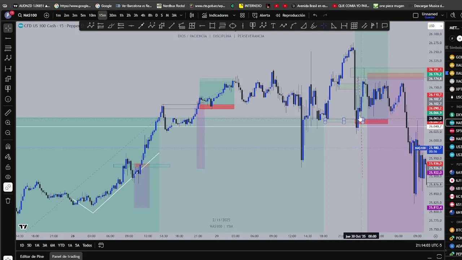Select the price range measure tool in floating toolbar
This screenshot has width=462, height=260.
pos(344,26)
